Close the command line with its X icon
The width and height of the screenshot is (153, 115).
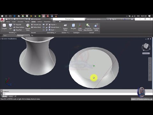pos(1,92)
